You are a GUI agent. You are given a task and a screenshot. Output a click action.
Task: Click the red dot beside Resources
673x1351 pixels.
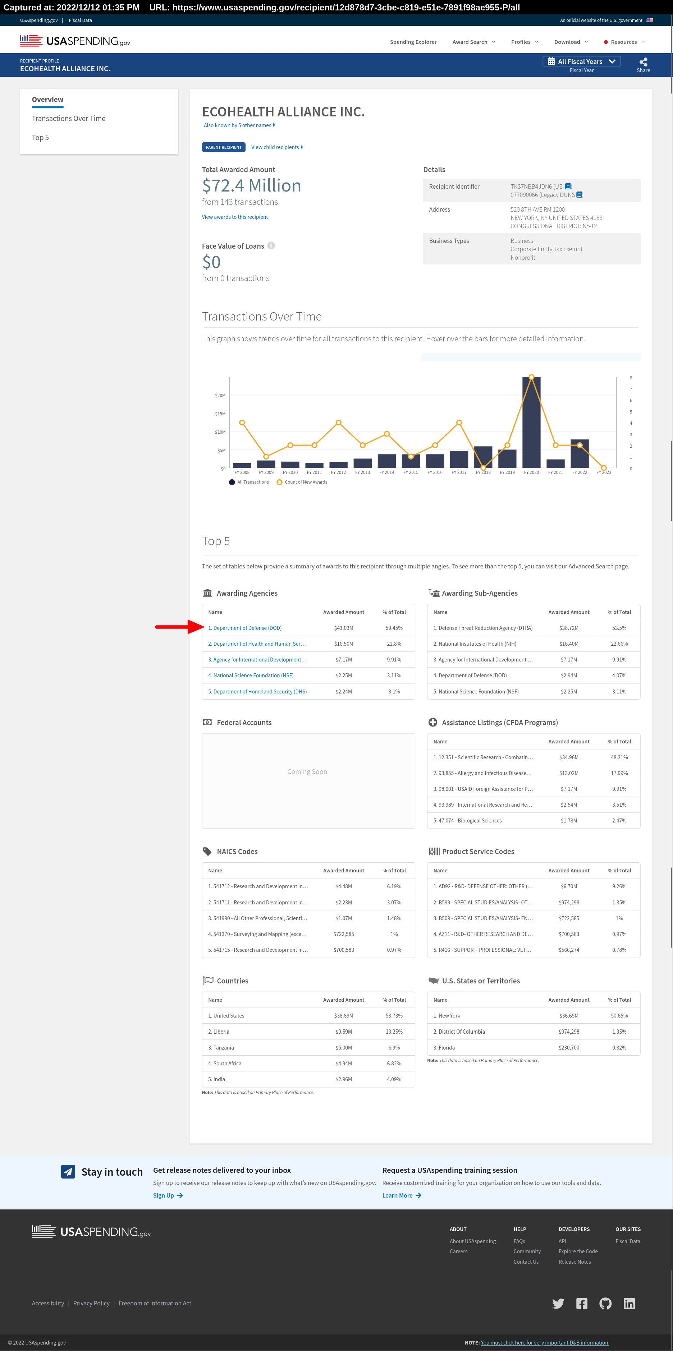[x=605, y=42]
